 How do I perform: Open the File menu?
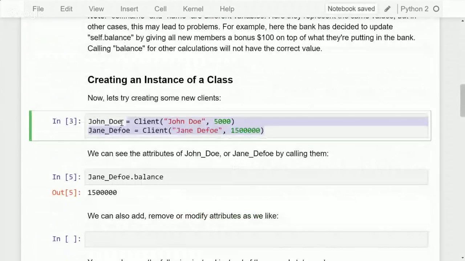tap(38, 9)
